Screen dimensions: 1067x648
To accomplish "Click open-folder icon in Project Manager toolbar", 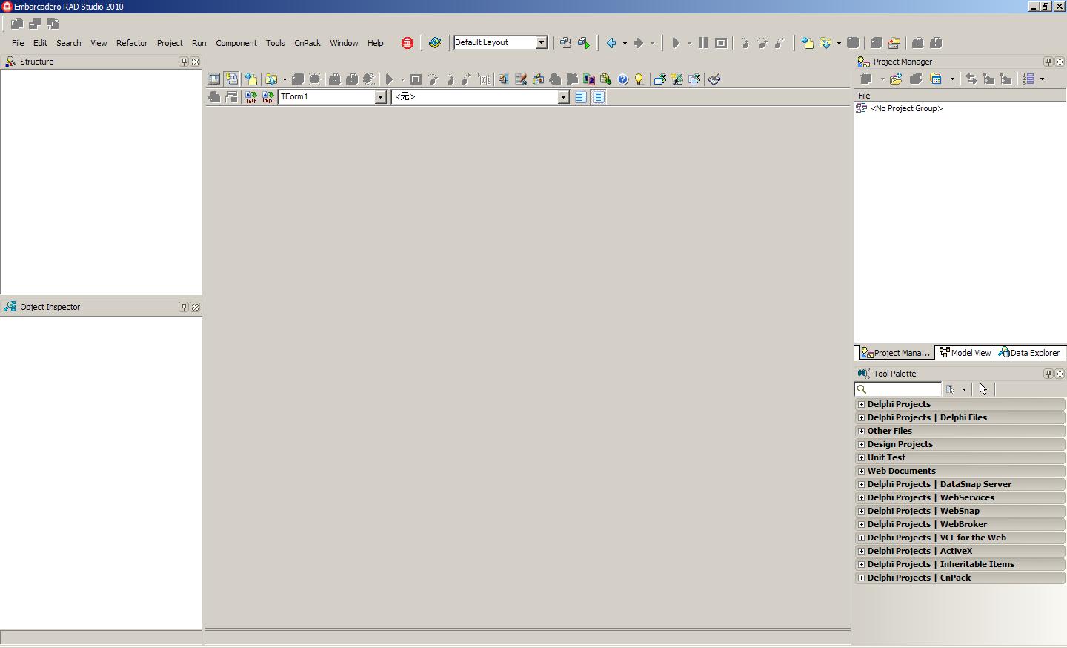I will tap(897, 79).
